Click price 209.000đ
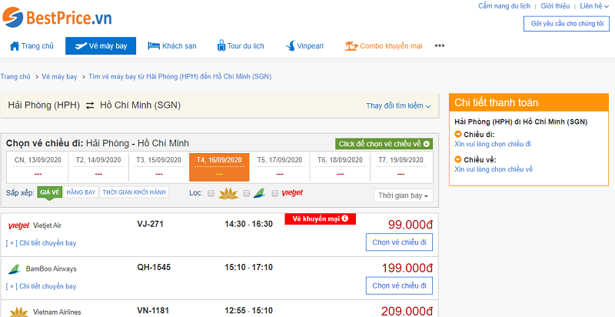Screen dimensions: 615x317 407,312
